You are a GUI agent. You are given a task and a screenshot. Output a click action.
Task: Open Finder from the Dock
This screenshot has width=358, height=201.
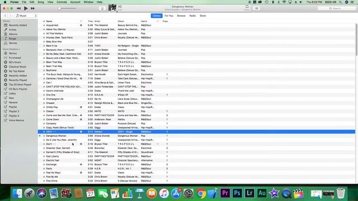[x=17, y=194]
